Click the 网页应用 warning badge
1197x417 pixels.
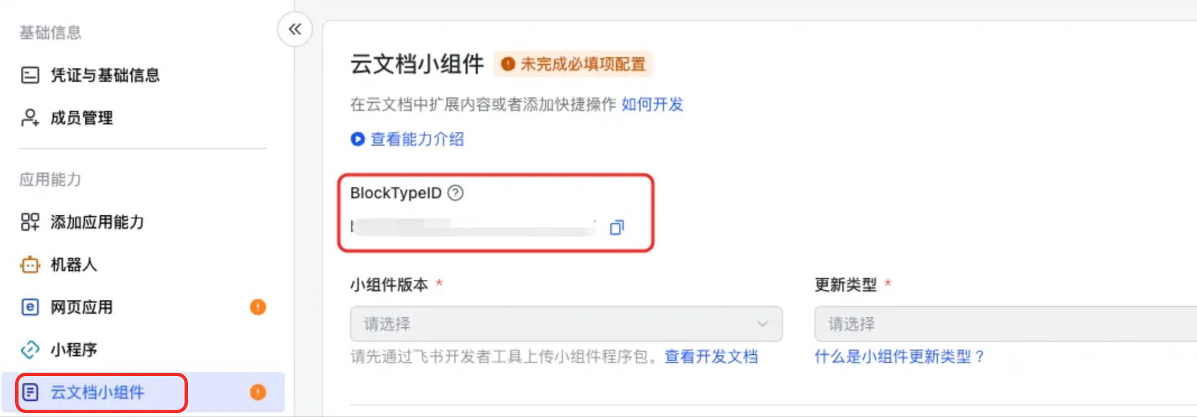tap(257, 307)
